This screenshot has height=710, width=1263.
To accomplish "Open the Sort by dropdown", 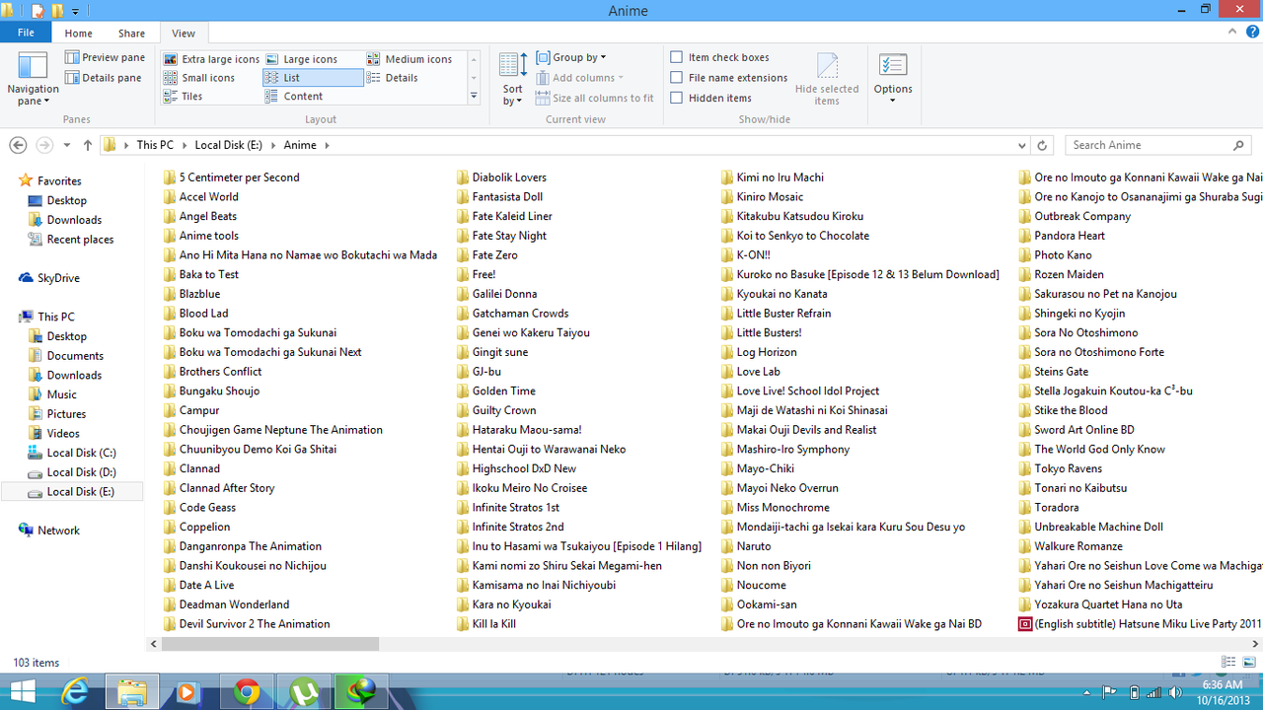I will click(x=513, y=79).
